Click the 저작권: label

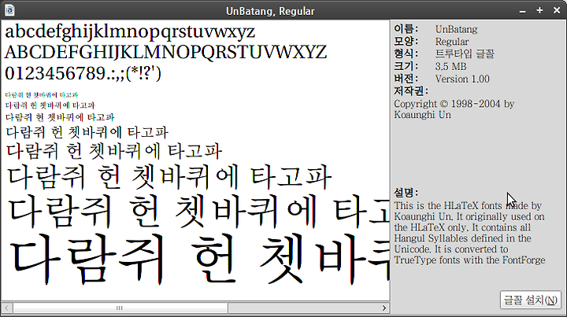pyautogui.click(x=411, y=91)
